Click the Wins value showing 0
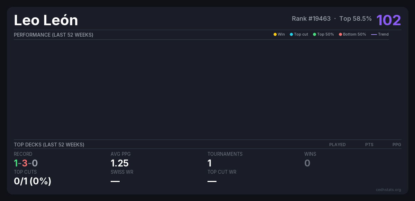This screenshot has width=415, height=201. (307, 163)
